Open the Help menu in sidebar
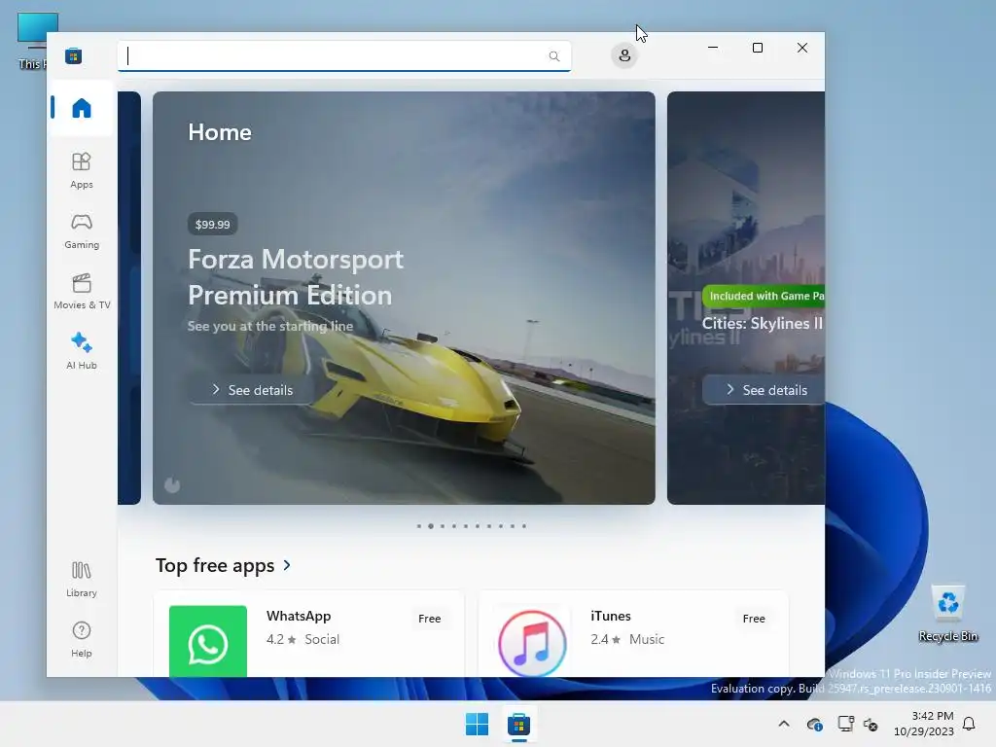 click(82, 639)
